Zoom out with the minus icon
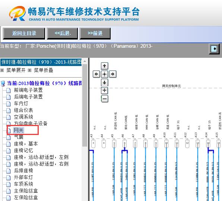 105,99
